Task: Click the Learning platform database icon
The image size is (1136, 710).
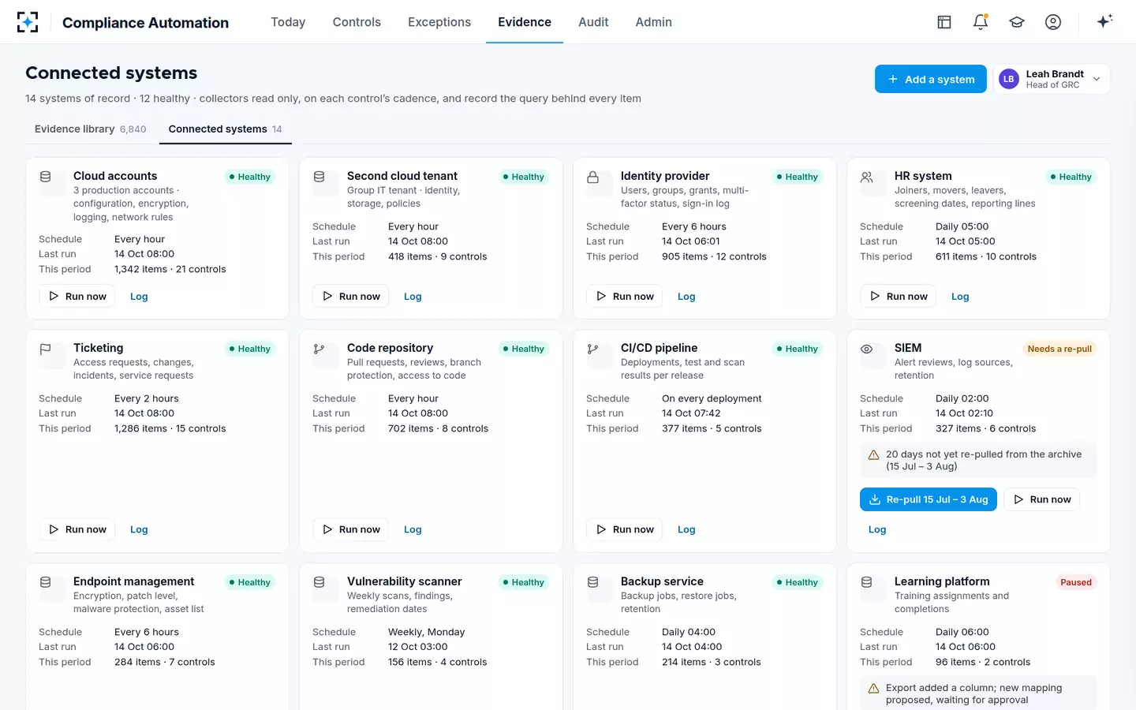Action: 867,583
